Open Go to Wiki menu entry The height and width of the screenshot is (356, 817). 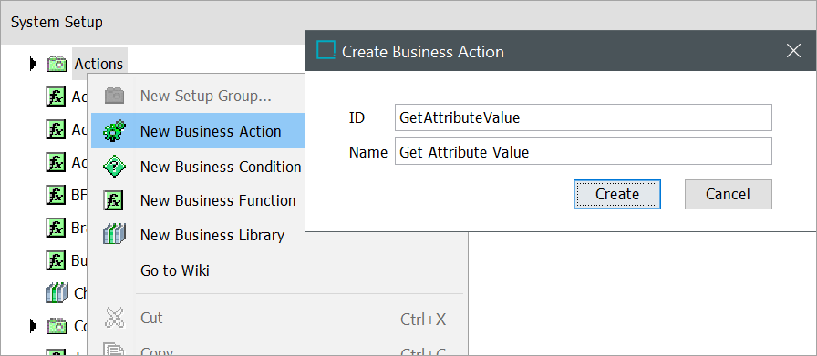175,270
